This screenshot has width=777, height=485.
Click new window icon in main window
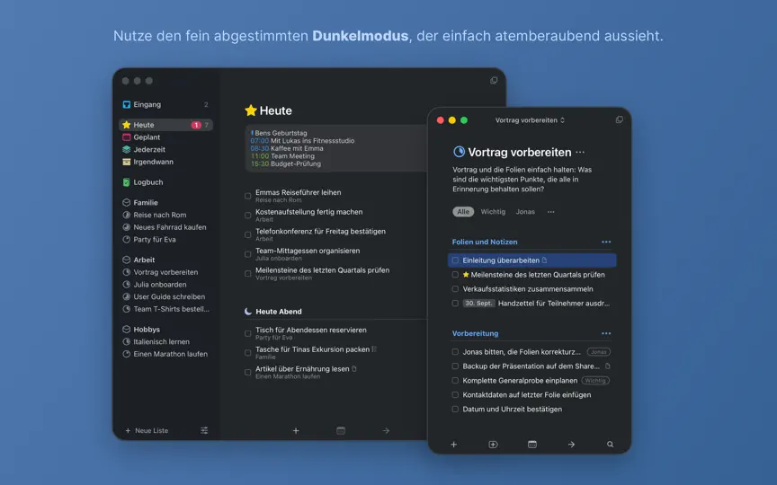point(494,80)
